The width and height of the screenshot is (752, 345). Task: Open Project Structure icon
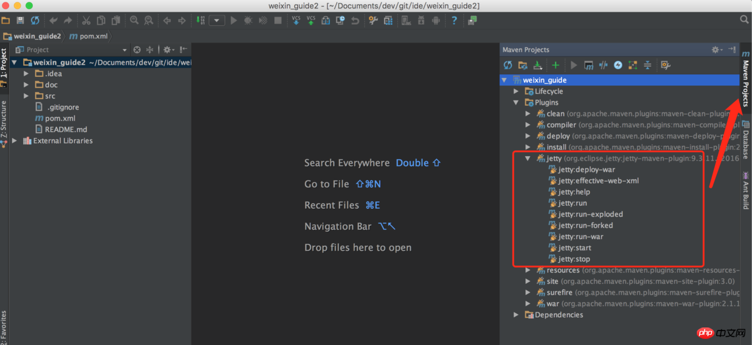[388, 21]
